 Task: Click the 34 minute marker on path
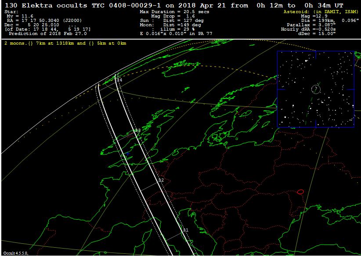tap(119, 80)
